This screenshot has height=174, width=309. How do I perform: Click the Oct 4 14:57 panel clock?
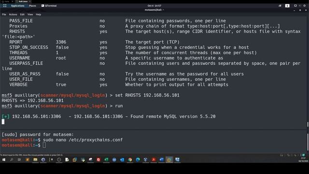pos(154,6)
